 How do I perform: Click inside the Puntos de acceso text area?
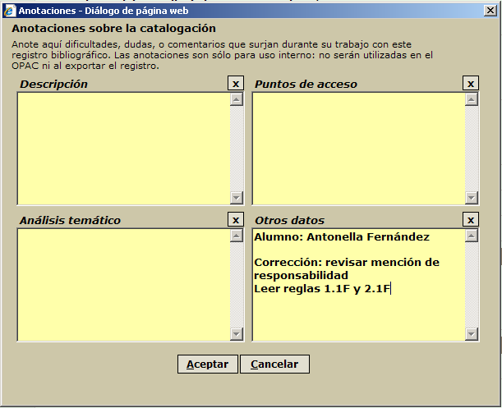click(x=357, y=148)
